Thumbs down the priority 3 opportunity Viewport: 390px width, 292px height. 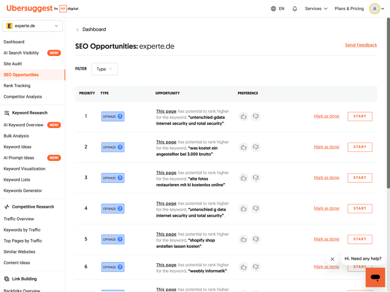point(255,178)
